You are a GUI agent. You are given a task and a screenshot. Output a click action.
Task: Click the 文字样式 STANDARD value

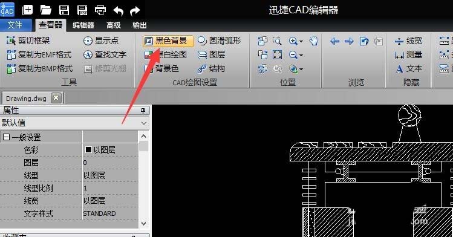110,213
